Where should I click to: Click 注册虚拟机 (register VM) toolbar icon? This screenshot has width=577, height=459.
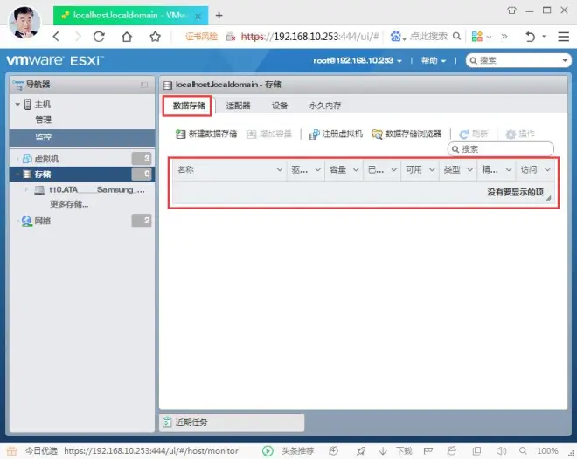316,134
